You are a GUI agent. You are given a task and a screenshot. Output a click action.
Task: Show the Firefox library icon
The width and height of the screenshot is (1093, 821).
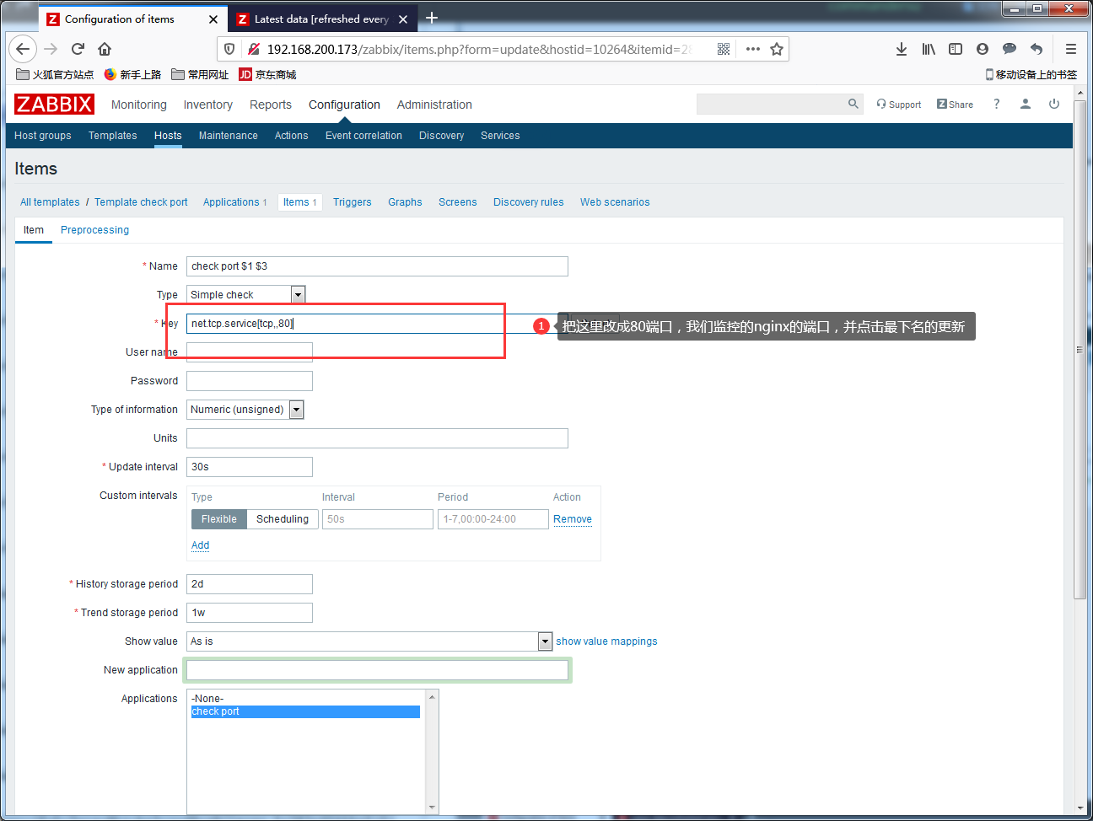[929, 49]
